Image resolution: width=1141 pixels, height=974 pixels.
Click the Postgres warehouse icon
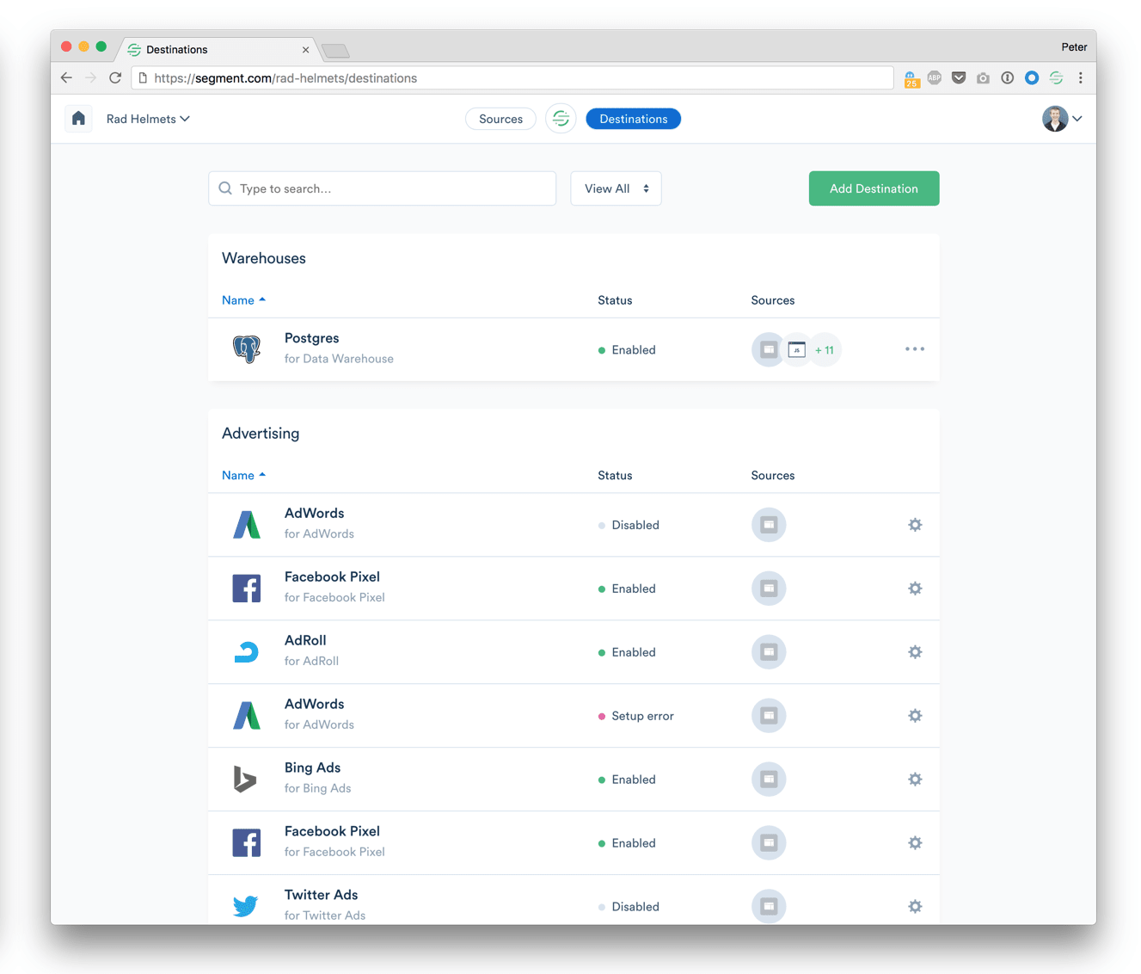(248, 349)
